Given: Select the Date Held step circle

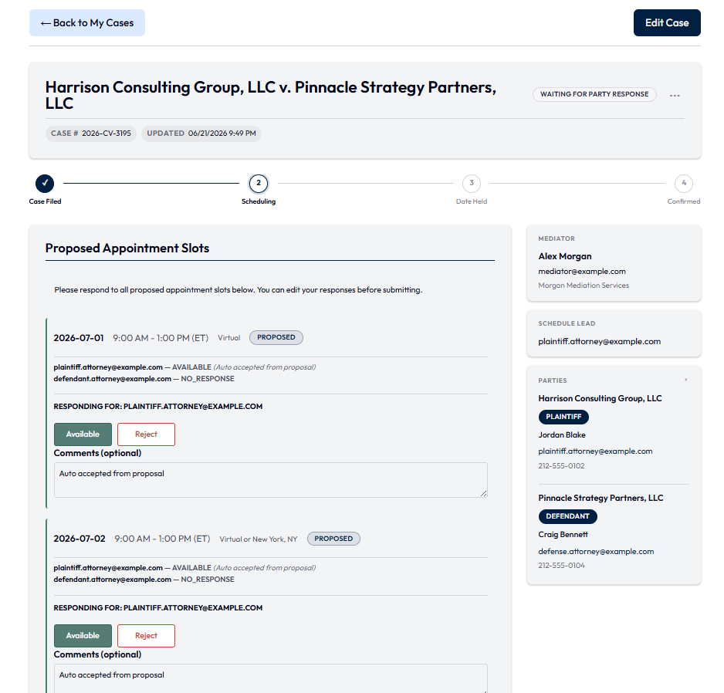Looking at the screenshot, I should 472,184.
